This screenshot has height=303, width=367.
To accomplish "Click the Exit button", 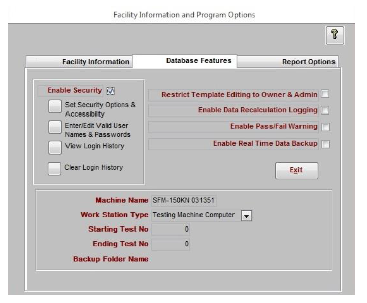I will pyautogui.click(x=296, y=171).
